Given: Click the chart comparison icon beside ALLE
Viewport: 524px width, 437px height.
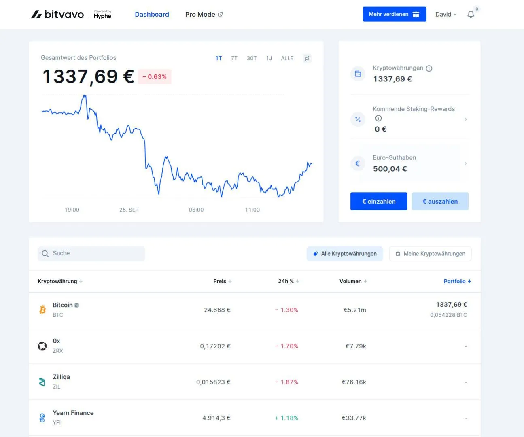Looking at the screenshot, I should point(307,58).
